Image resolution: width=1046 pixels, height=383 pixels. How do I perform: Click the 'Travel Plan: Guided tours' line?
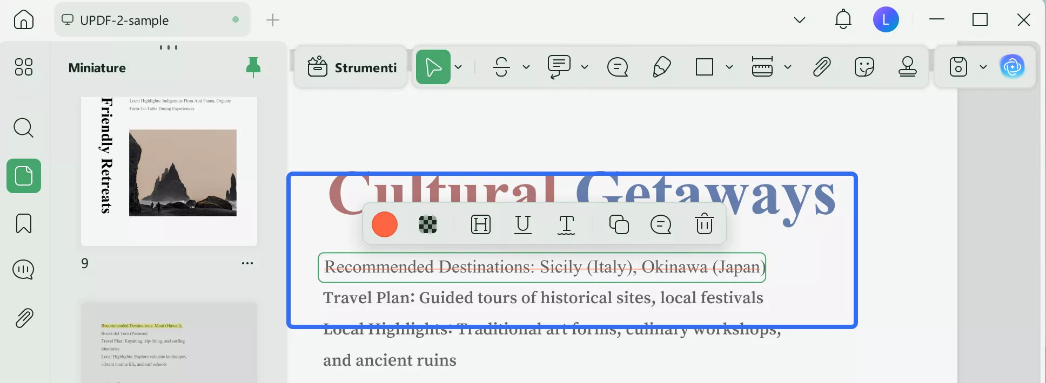tap(543, 298)
